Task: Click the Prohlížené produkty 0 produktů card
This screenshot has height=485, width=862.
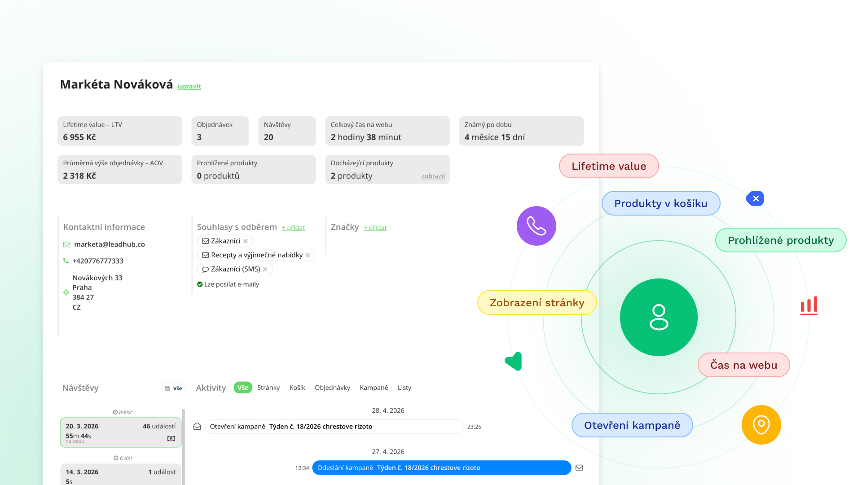Action: click(254, 169)
